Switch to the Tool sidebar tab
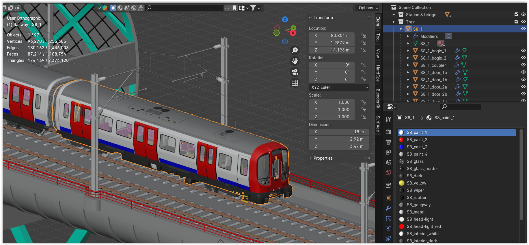This screenshot has width=529, height=245. 378,37
